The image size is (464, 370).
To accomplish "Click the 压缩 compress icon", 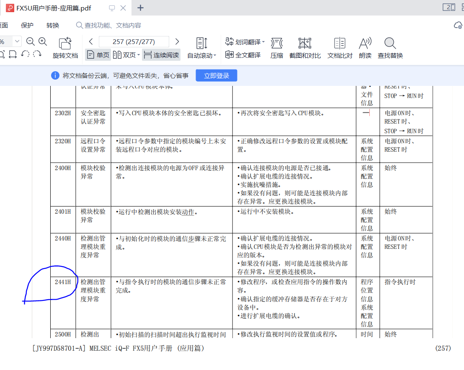I will coord(276,48).
